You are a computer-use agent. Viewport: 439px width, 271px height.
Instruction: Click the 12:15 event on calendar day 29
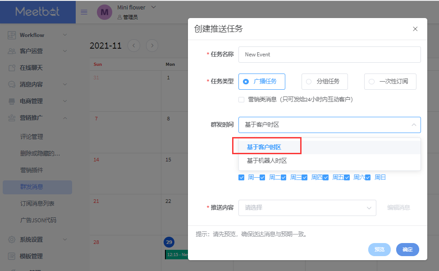(177, 254)
